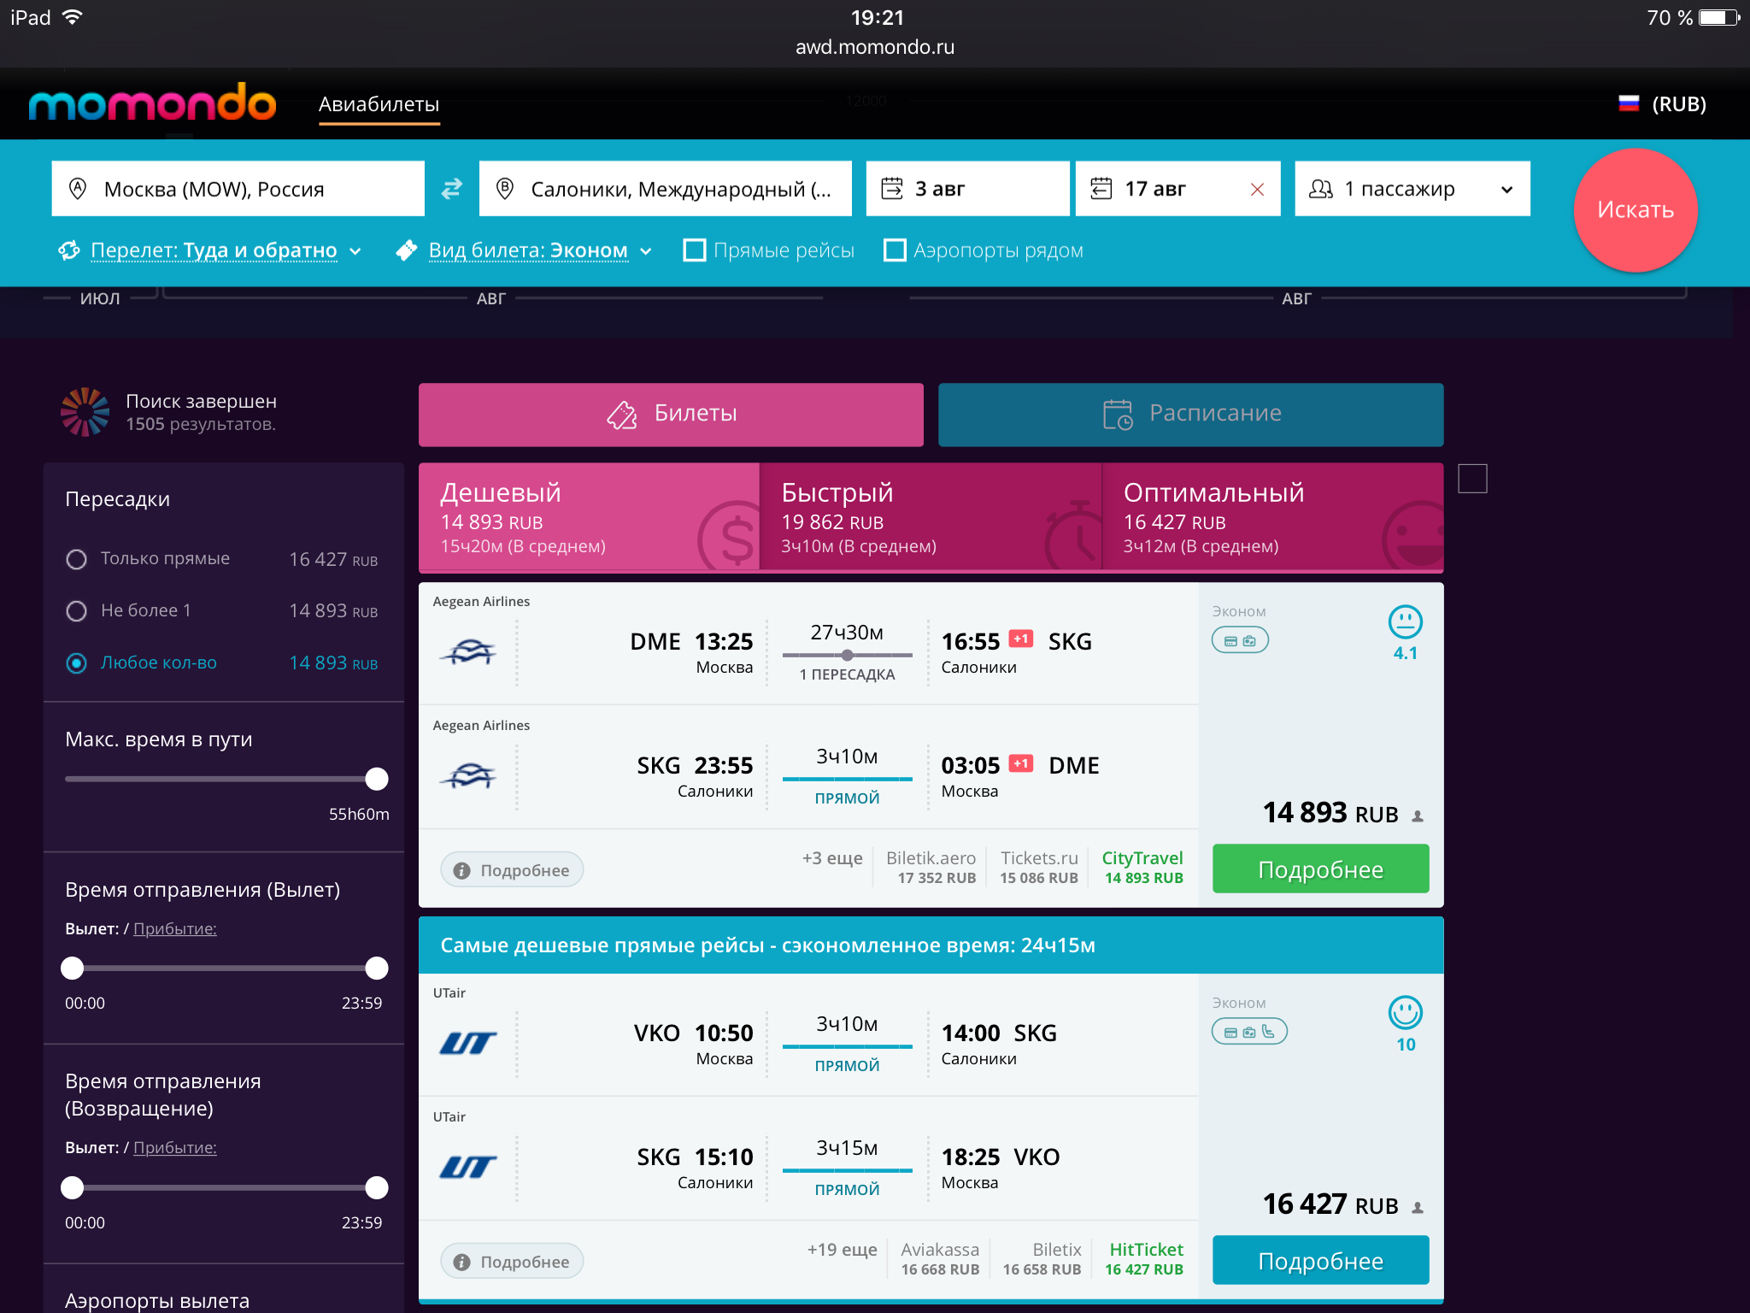Viewport: 1750px width, 1313px height.
Task: Click the +1 day badge next to 03:05
Action: 1021,762
